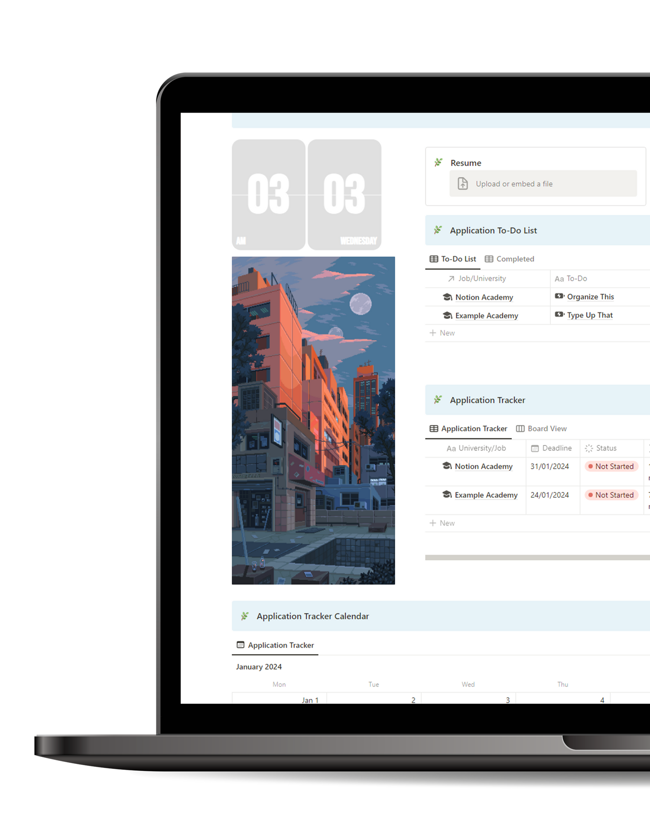Screen dimensions: 650x838
Task: Click the leaf icon beside Application Tracker Calendar
Action: click(x=244, y=616)
